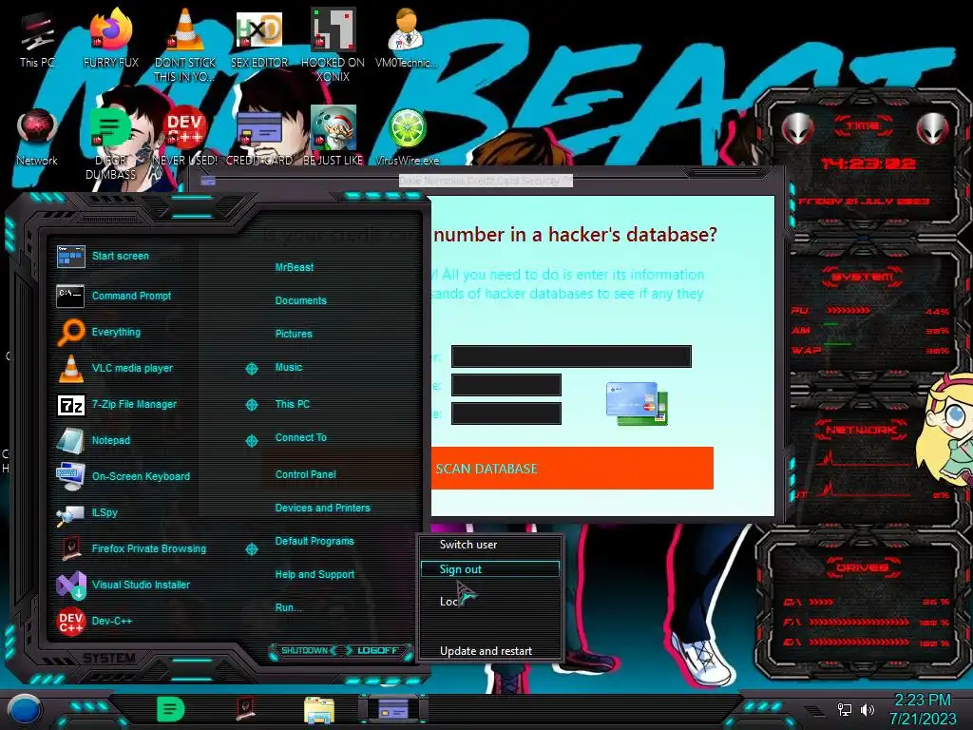973x730 pixels.
Task: Open MrBeast user folder link
Action: coord(295,267)
